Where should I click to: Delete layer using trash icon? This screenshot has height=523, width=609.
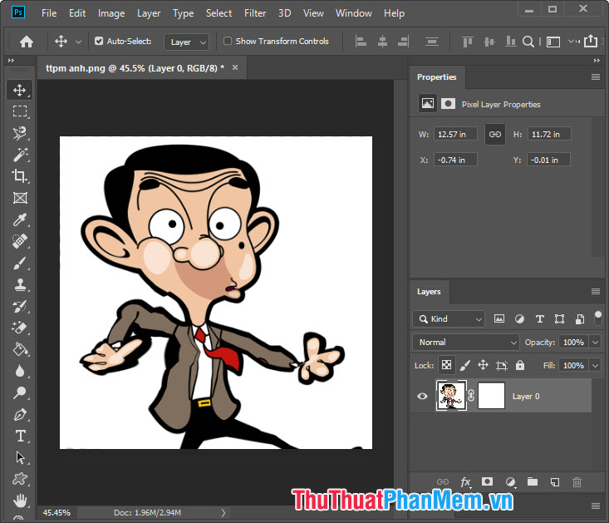point(577,482)
